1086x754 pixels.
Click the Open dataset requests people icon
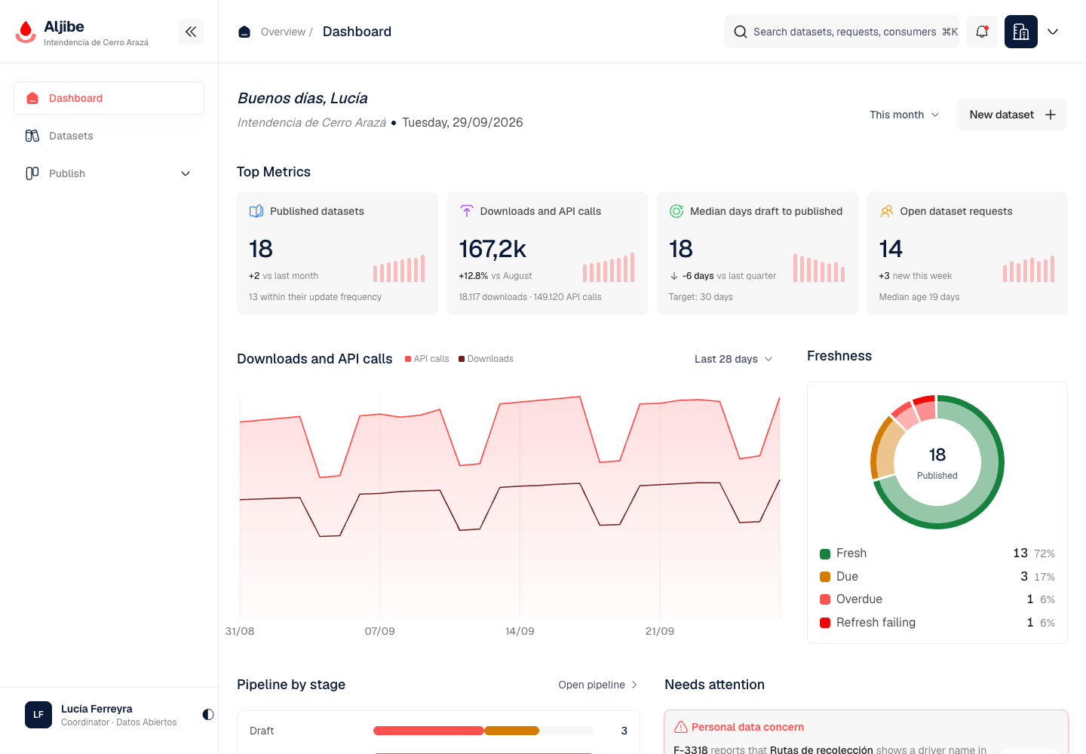887,211
